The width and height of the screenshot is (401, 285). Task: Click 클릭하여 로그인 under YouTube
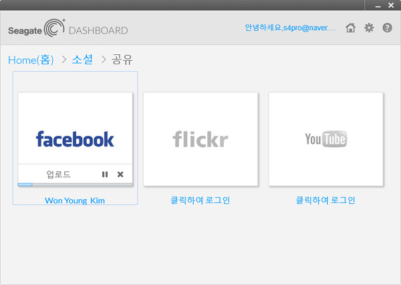(x=325, y=200)
